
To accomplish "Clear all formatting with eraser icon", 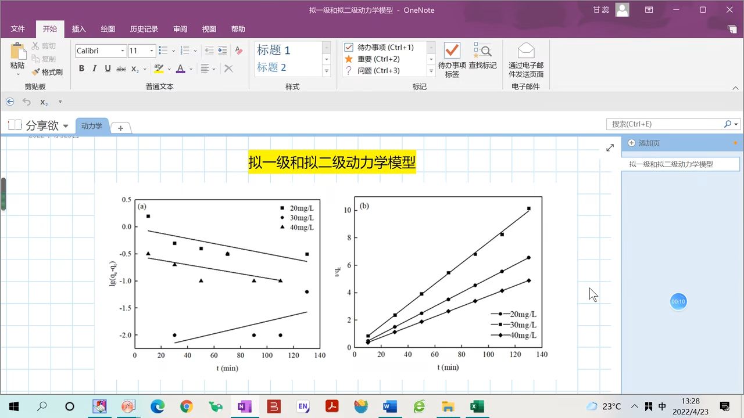I will pos(238,51).
